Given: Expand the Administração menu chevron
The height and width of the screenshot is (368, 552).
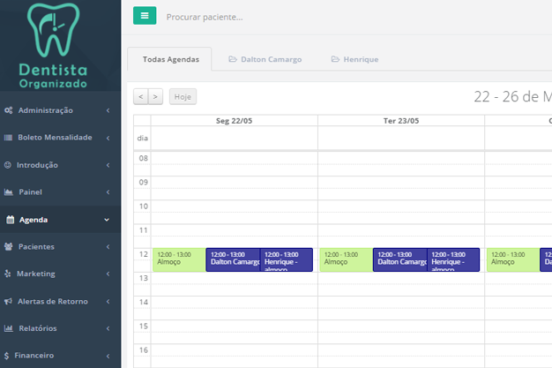Looking at the screenshot, I should (108, 110).
